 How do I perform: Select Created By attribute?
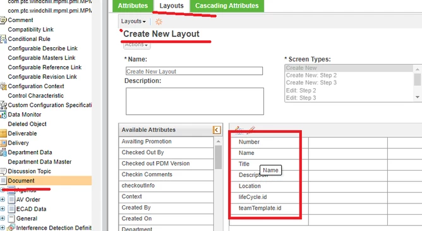166,208
